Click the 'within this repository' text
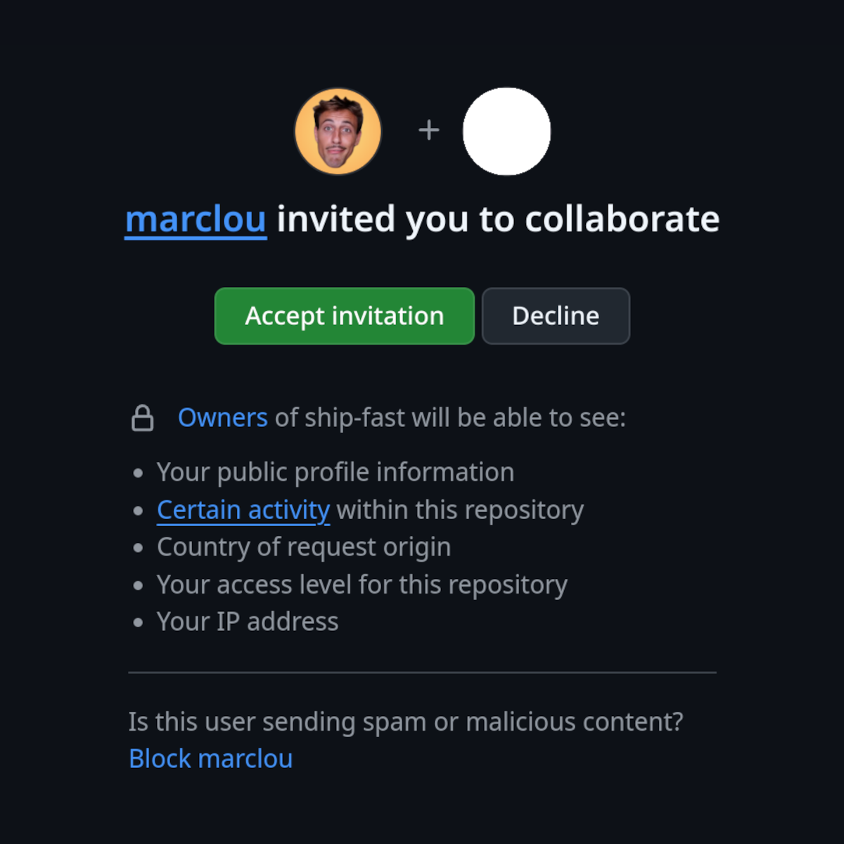Viewport: 844px width, 844px height. click(460, 510)
